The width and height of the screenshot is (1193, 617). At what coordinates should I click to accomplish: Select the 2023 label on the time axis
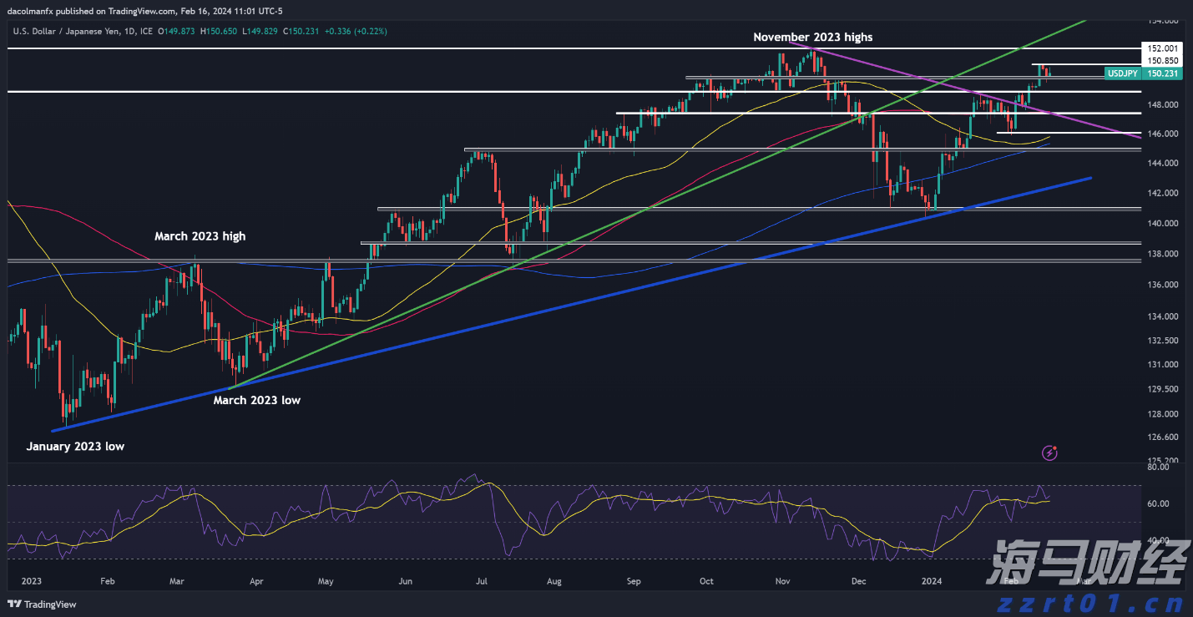pos(32,580)
